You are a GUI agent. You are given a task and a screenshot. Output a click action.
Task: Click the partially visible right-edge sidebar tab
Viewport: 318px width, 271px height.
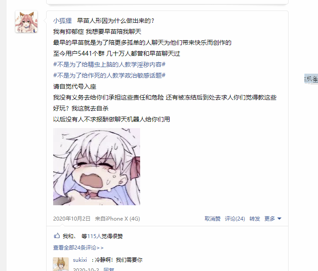[x=311, y=79]
